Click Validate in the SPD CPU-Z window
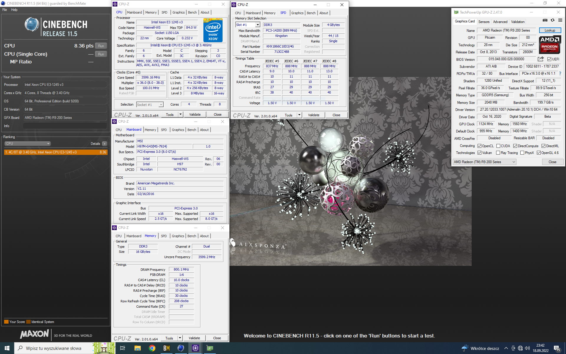Viewport: 566px width, 354px height. [314, 115]
